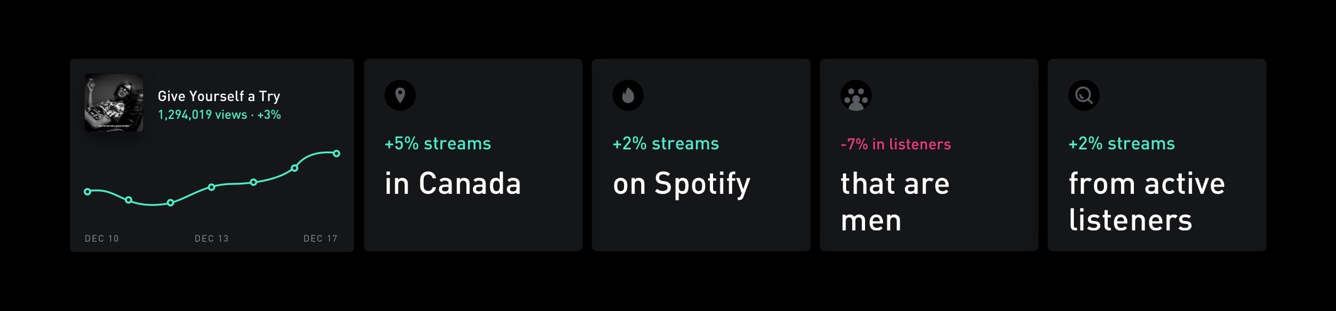Screen dimensions: 1336x311
Task: Click the DEC 10 date label
Action: click(102, 238)
